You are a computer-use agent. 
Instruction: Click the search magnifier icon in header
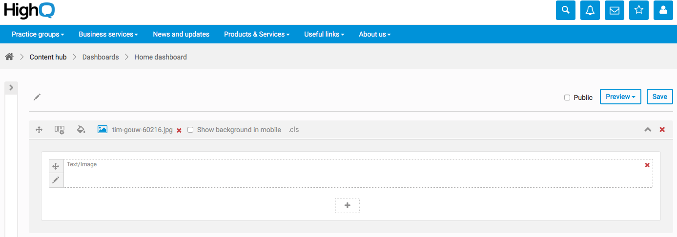click(x=566, y=10)
